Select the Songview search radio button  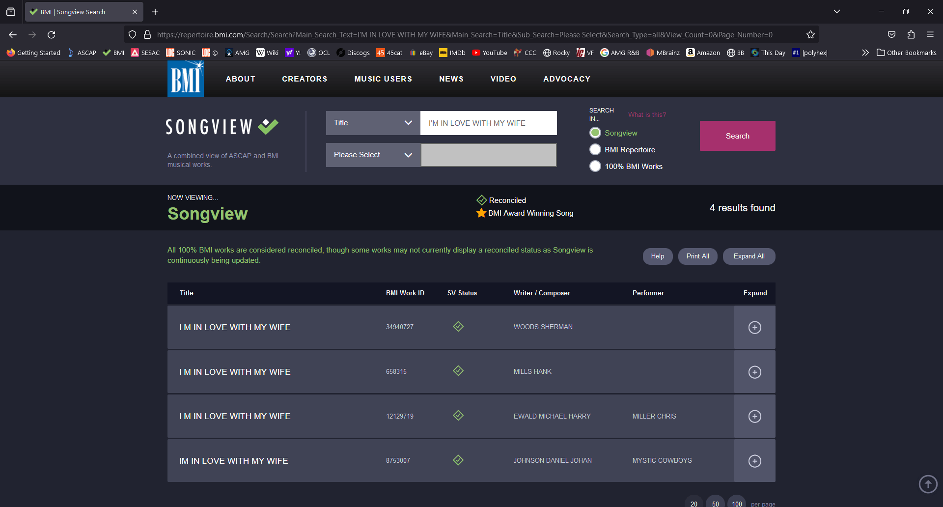(595, 133)
